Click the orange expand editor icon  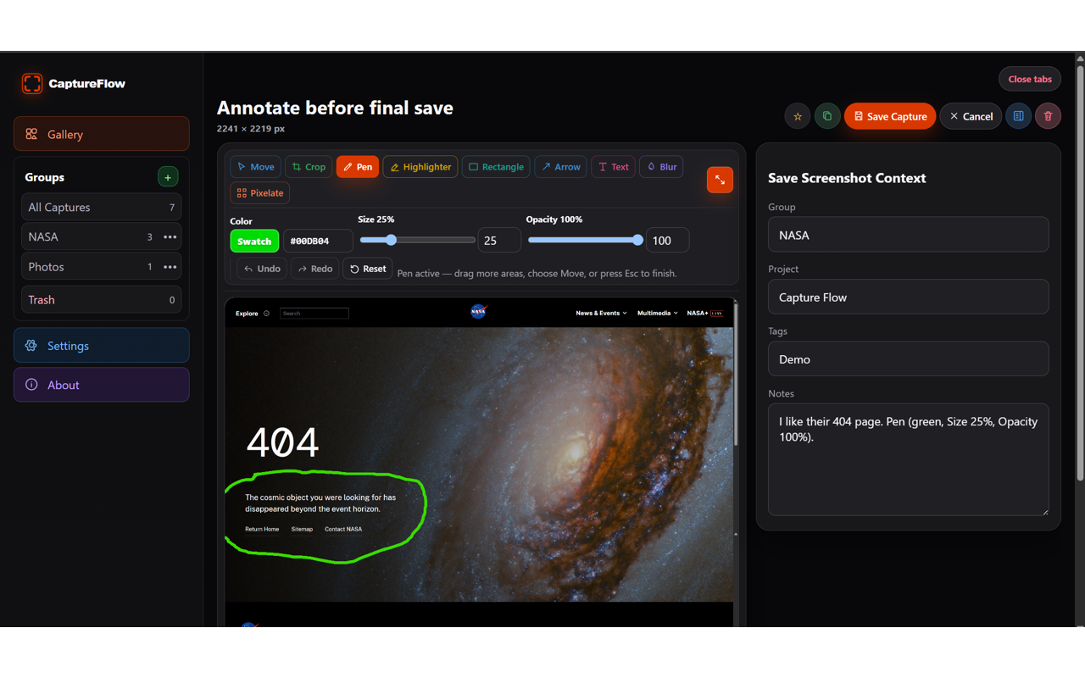pyautogui.click(x=720, y=180)
